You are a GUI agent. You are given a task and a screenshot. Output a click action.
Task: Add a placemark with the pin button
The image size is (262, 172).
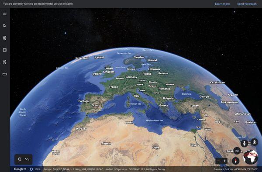(20, 159)
